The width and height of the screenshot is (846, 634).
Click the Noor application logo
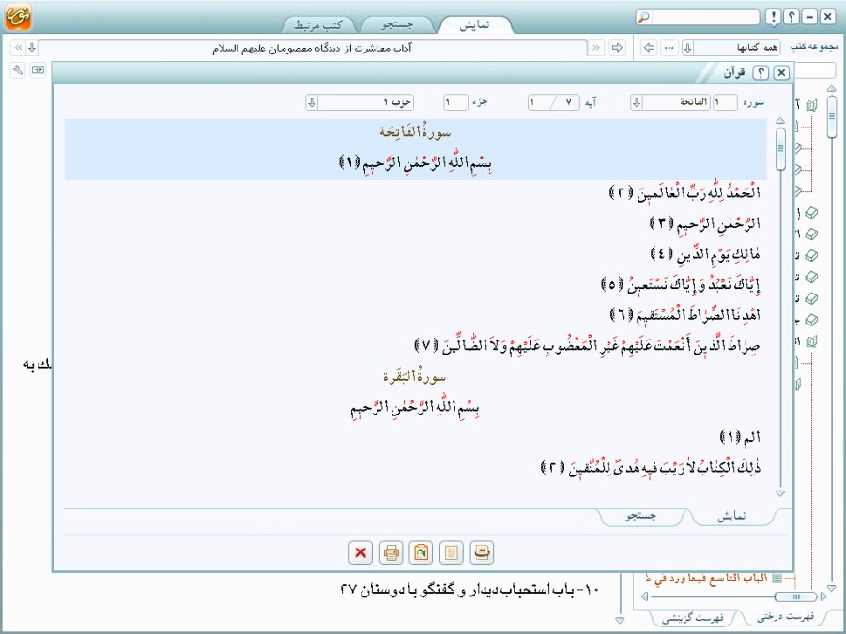point(18,16)
